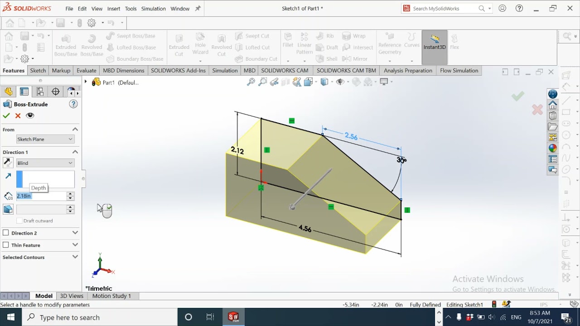Open SOLIDWORKS Resources home icon
This screenshot has width=580, height=326.
pyautogui.click(x=552, y=105)
